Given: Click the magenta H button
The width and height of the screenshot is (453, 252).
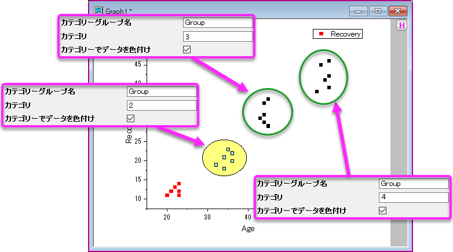Looking at the screenshot, I should pyautogui.click(x=401, y=25).
